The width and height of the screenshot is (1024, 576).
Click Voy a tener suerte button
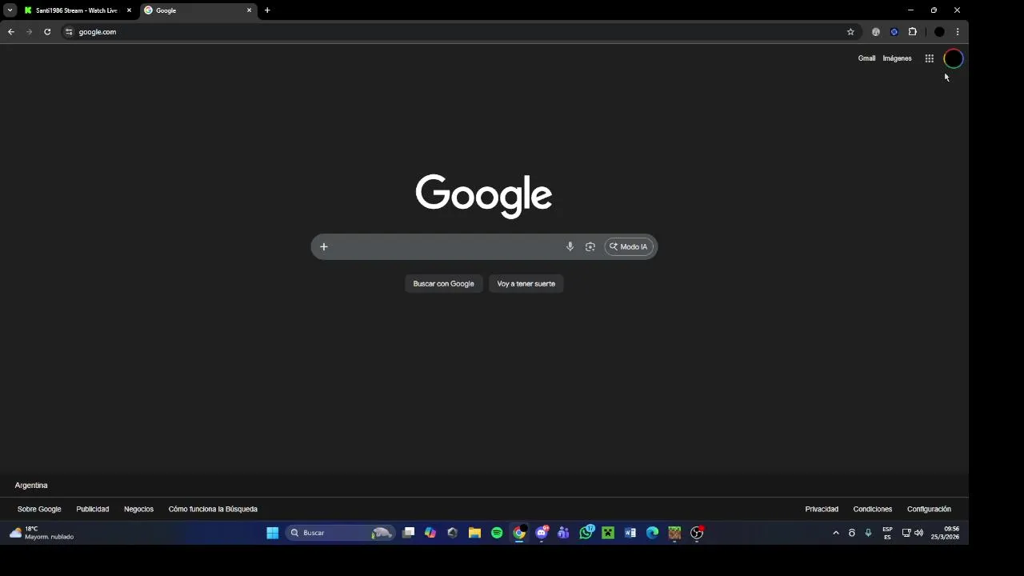526,283
